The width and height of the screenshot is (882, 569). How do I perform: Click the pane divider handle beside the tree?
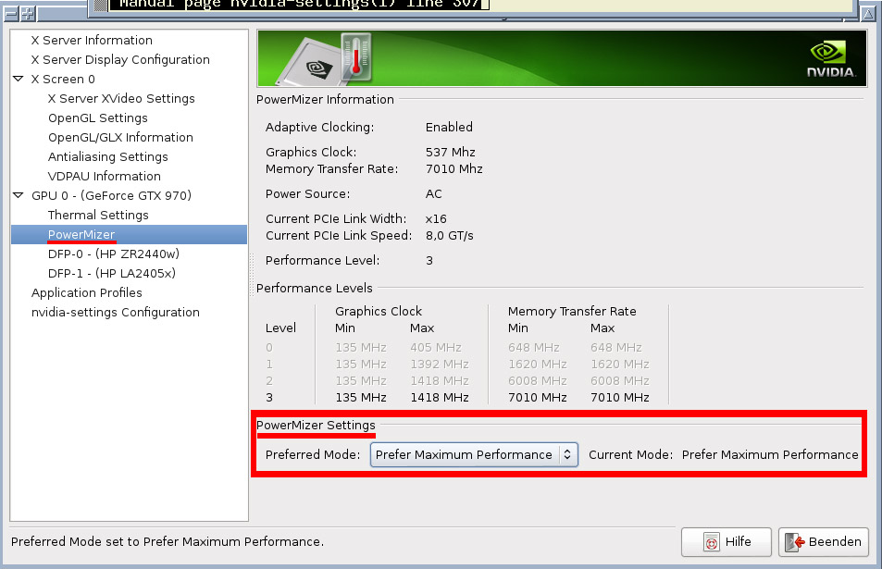point(252,275)
